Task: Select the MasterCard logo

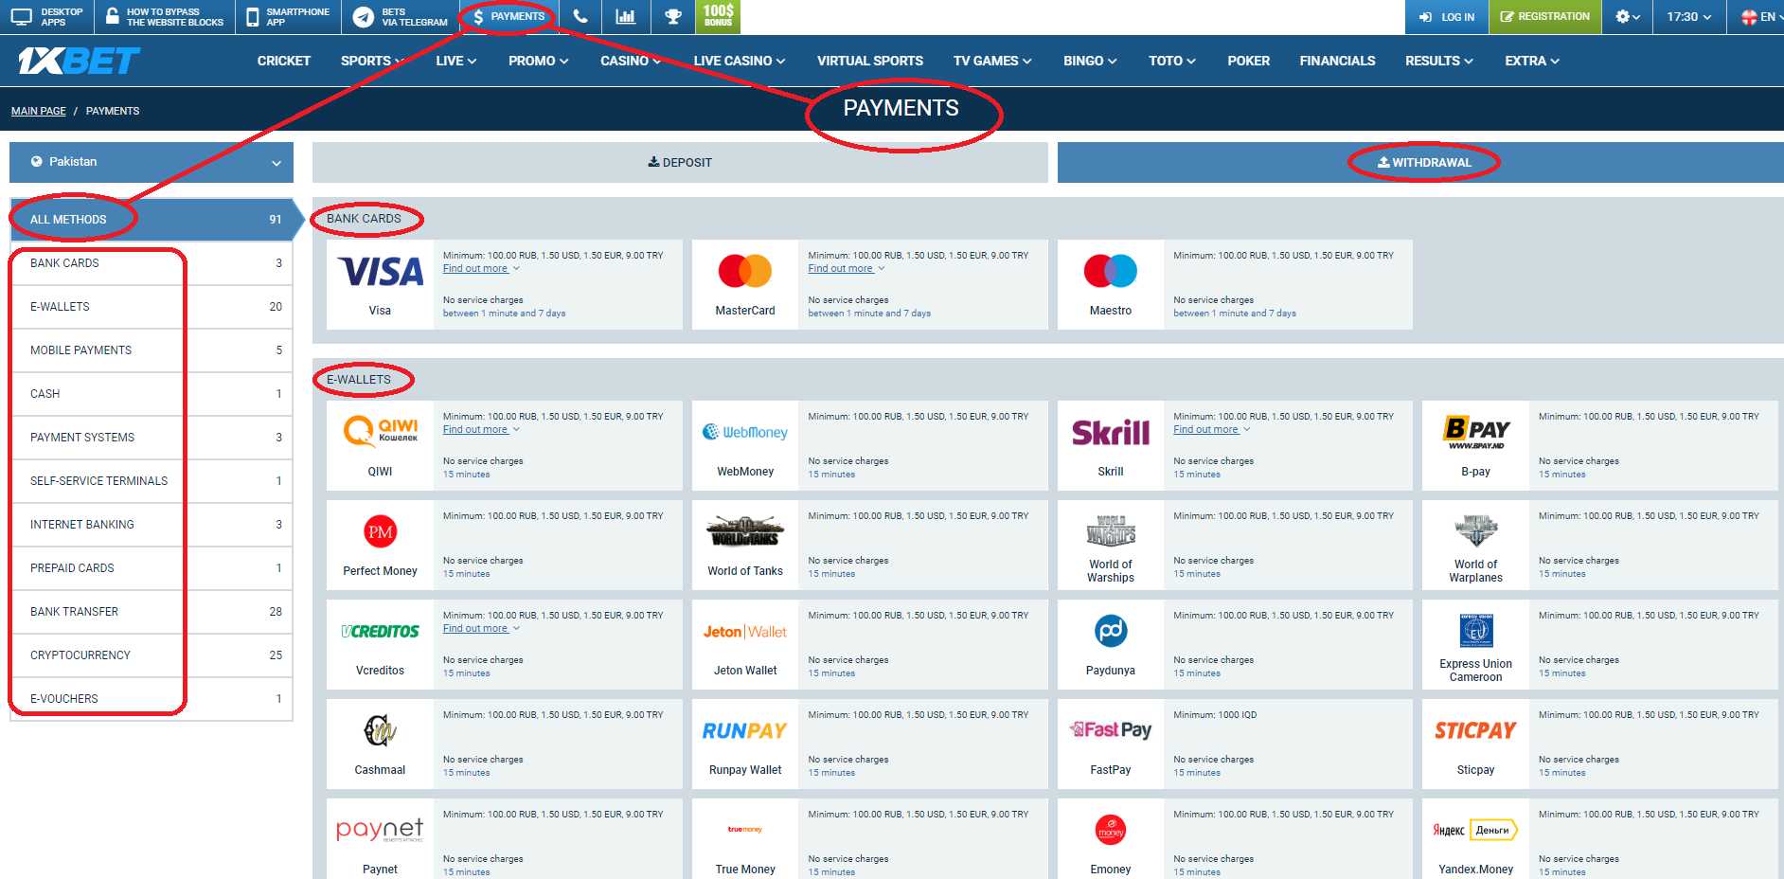Action: coord(745,271)
